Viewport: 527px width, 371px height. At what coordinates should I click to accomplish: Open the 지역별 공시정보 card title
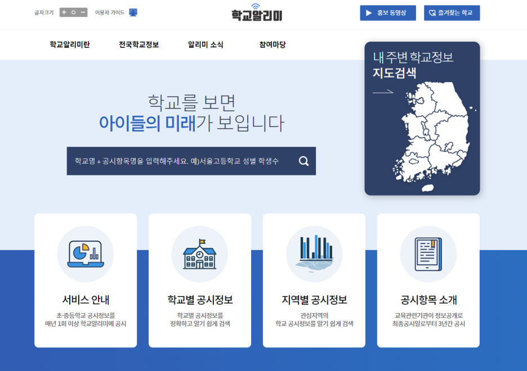(x=314, y=300)
